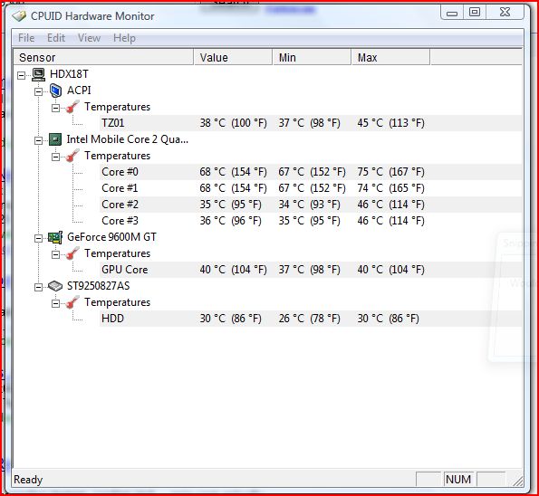The width and height of the screenshot is (539, 496).
Task: Click the thermometer icon under ACPI
Action: (72, 107)
